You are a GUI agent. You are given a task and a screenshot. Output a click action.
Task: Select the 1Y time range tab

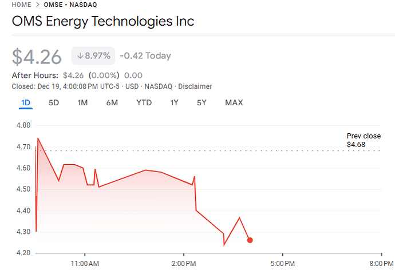coord(174,103)
